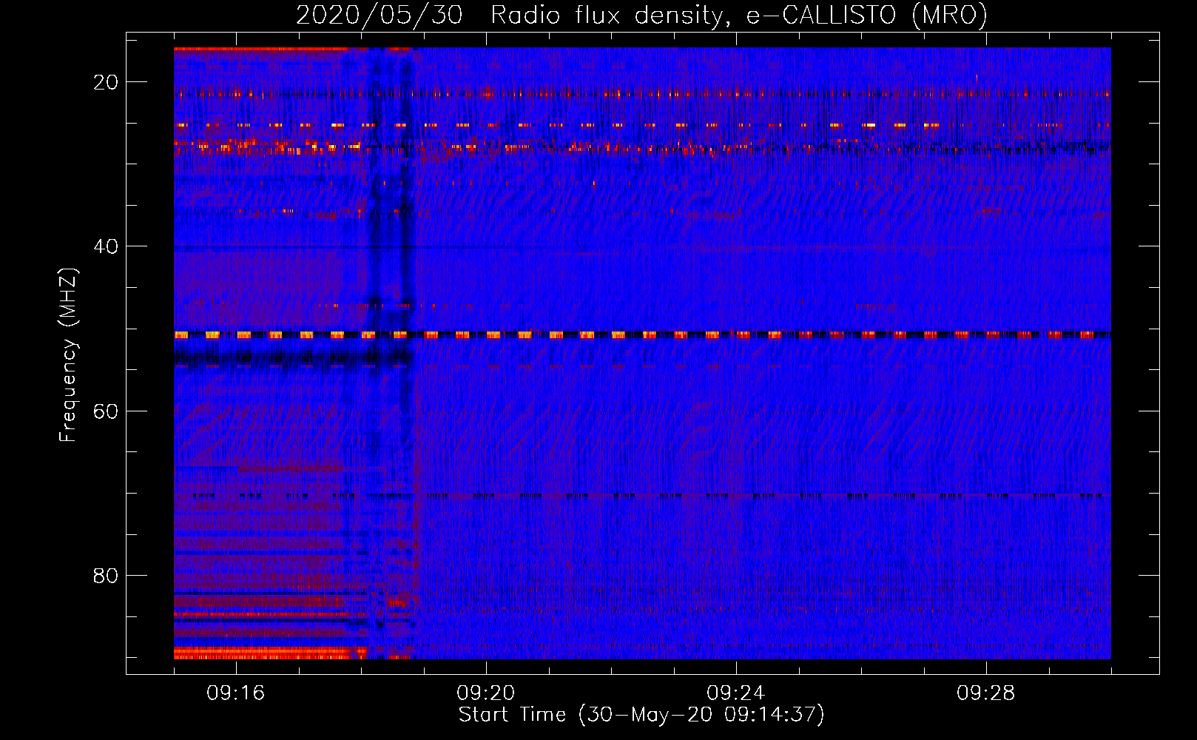Click the 09:16 time tick label

click(x=236, y=693)
